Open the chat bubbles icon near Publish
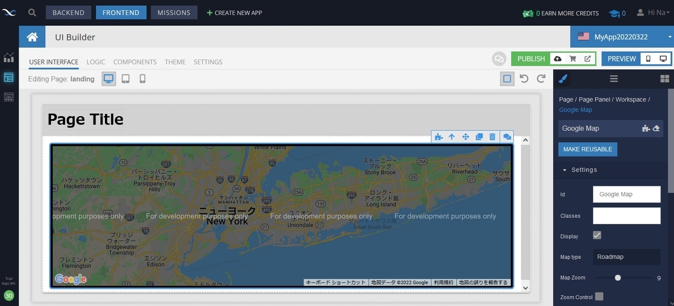This screenshot has height=306, width=674. 499,58
